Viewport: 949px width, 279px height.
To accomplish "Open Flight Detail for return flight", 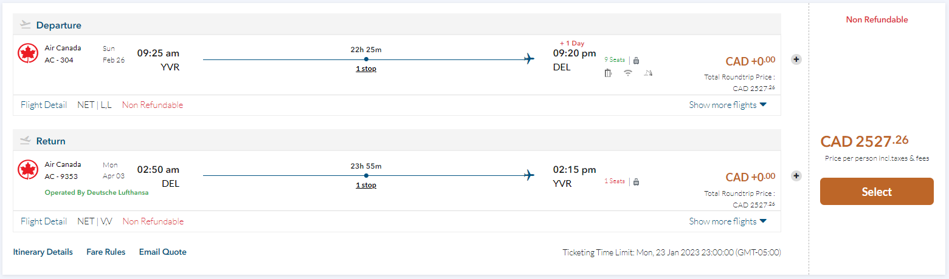I will (x=44, y=221).
